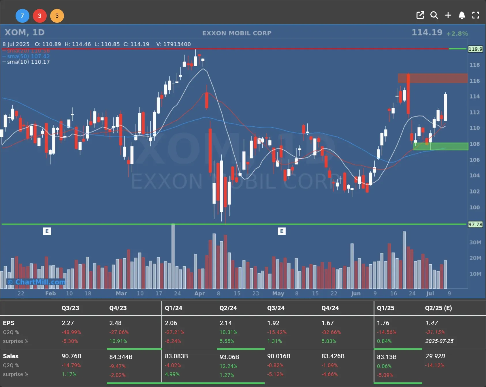Image resolution: width=486 pixels, height=387 pixels.
Task: Click the EXXON MOBIL CORP chart title
Action: 237,33
